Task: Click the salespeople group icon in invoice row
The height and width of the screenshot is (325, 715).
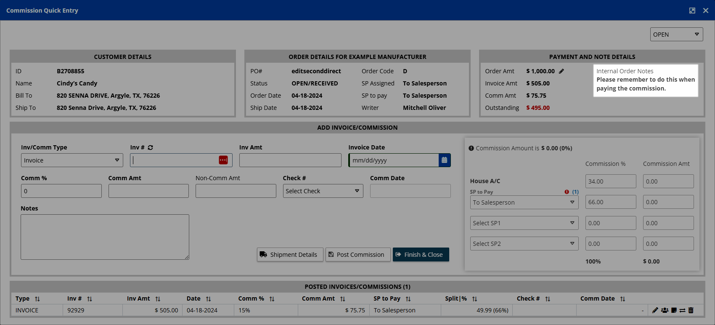Action: pos(665,310)
